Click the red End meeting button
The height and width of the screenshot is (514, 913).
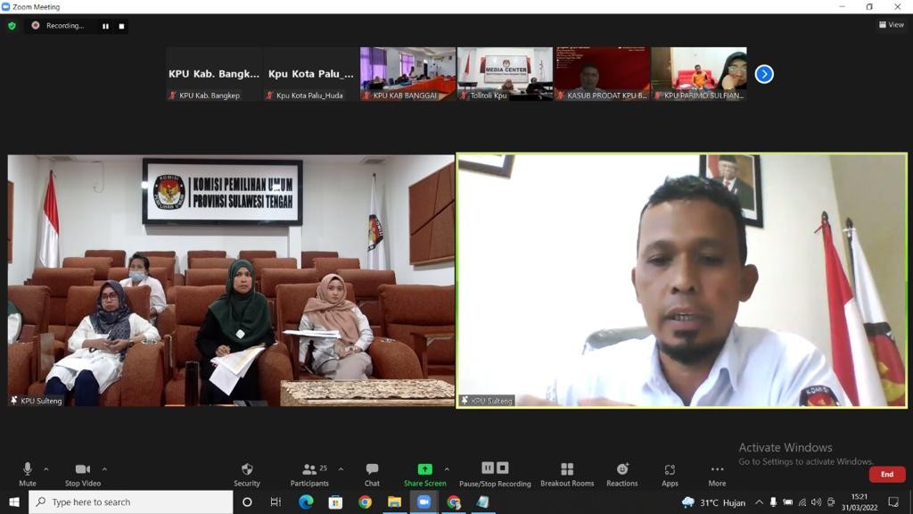click(886, 475)
